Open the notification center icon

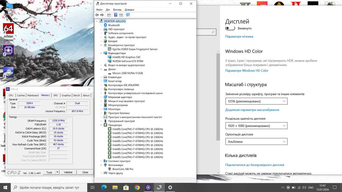coord(334,188)
